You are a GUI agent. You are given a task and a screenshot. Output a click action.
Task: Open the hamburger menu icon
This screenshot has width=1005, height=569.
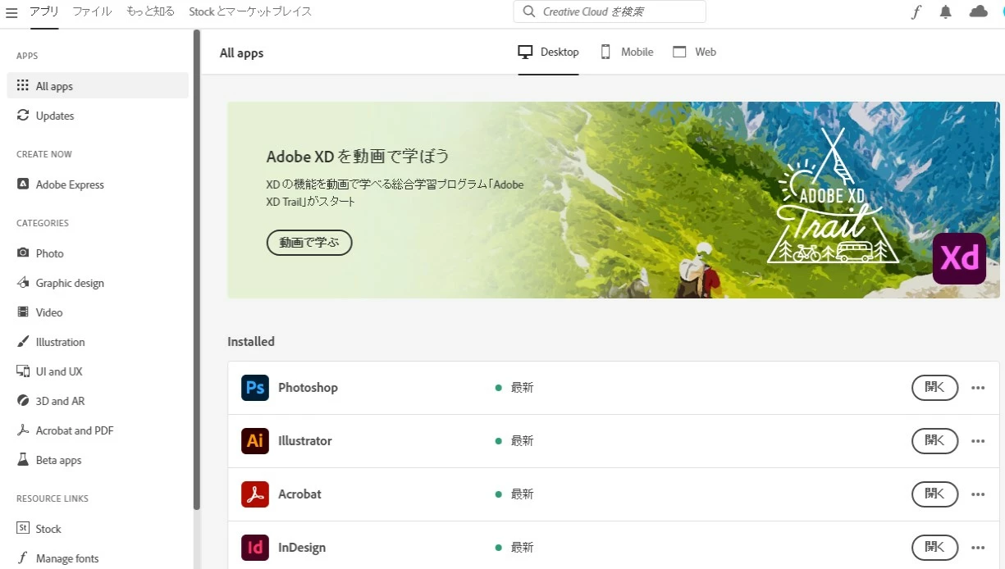coord(11,12)
